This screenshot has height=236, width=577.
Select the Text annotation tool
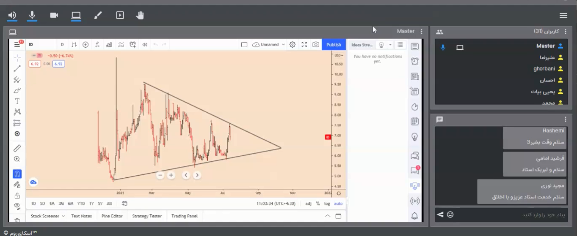coord(17,101)
